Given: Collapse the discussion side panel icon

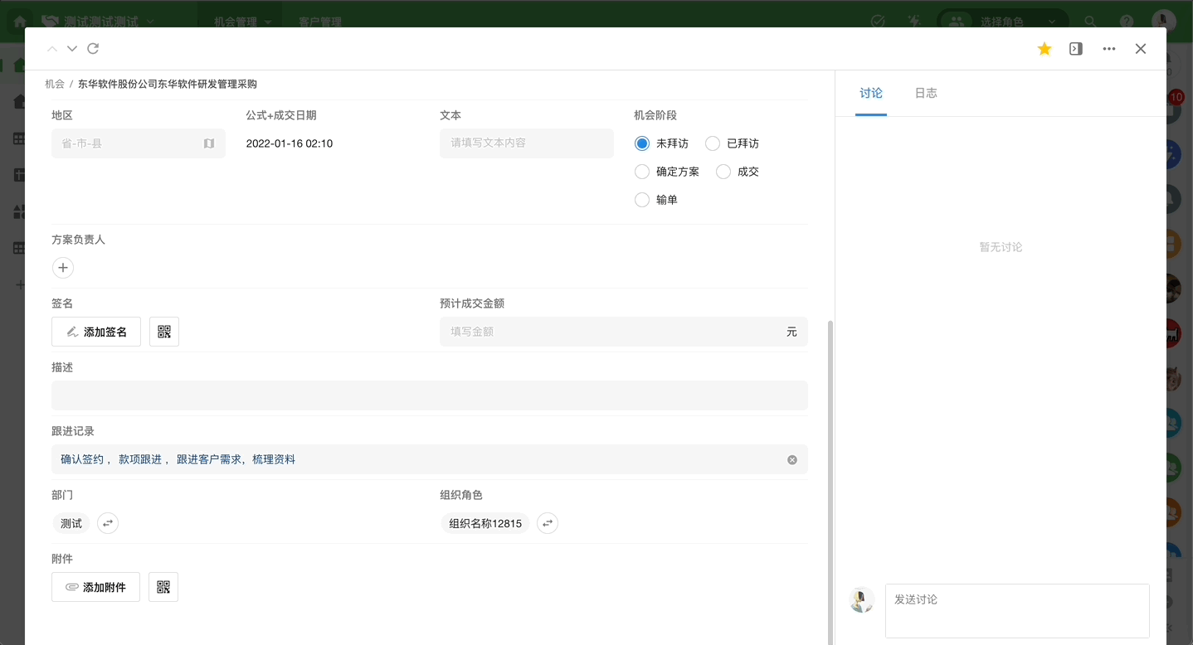Looking at the screenshot, I should tap(1076, 49).
